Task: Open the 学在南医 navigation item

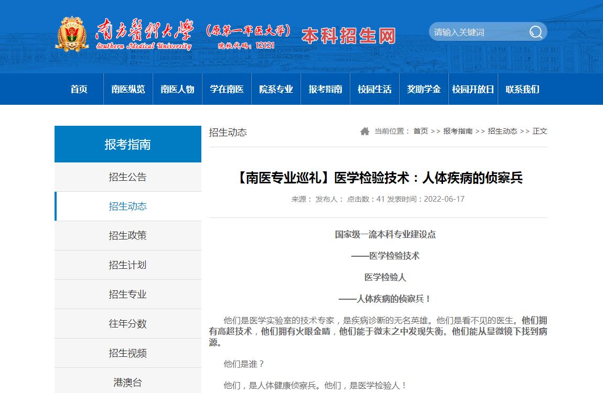Action: (227, 89)
